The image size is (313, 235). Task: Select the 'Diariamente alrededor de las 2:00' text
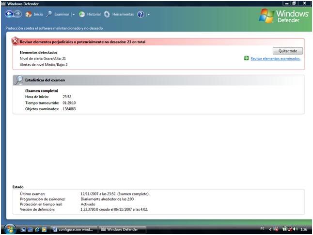click(x=107, y=199)
